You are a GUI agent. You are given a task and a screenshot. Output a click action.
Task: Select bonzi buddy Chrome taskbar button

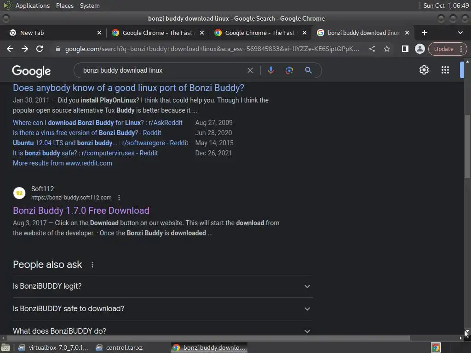(209, 348)
